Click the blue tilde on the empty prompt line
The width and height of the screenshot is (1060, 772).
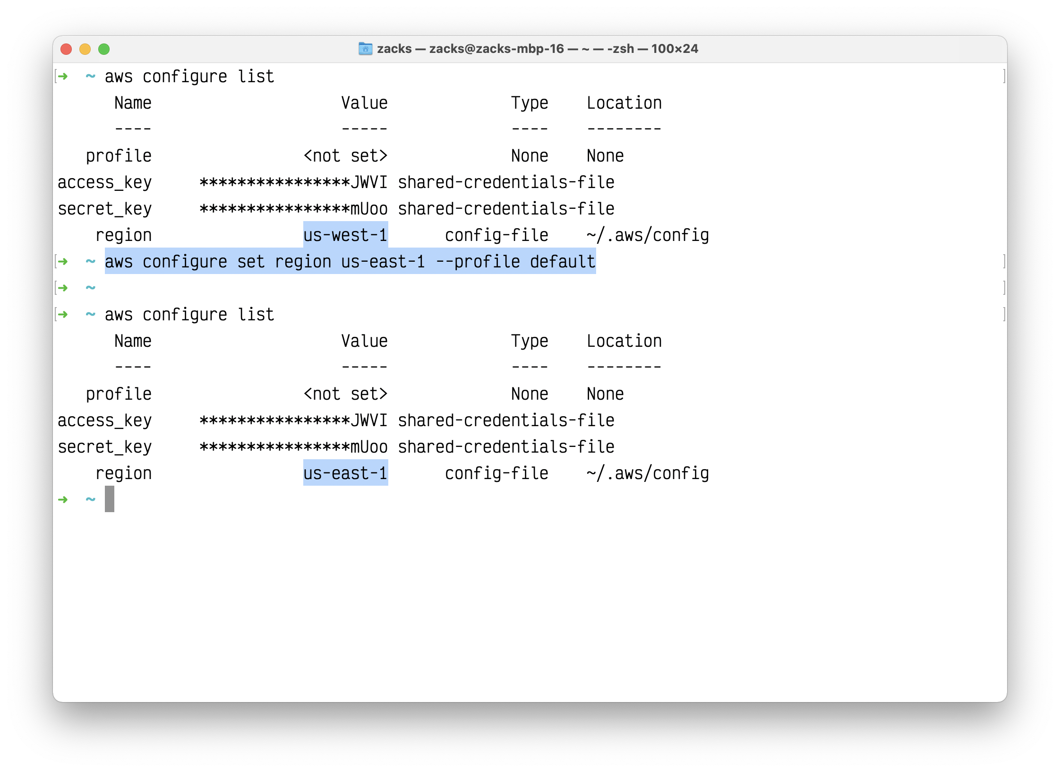point(90,288)
